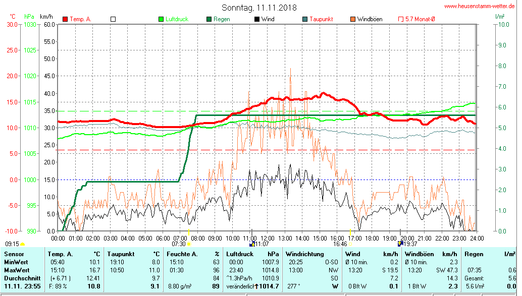This screenshot has height=296, width=522.
Task: Click the teal Taupunkt legend square
Action: click(x=304, y=19)
